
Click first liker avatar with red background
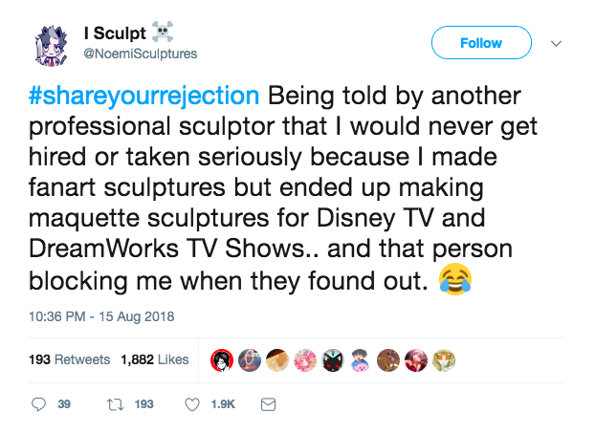221,359
